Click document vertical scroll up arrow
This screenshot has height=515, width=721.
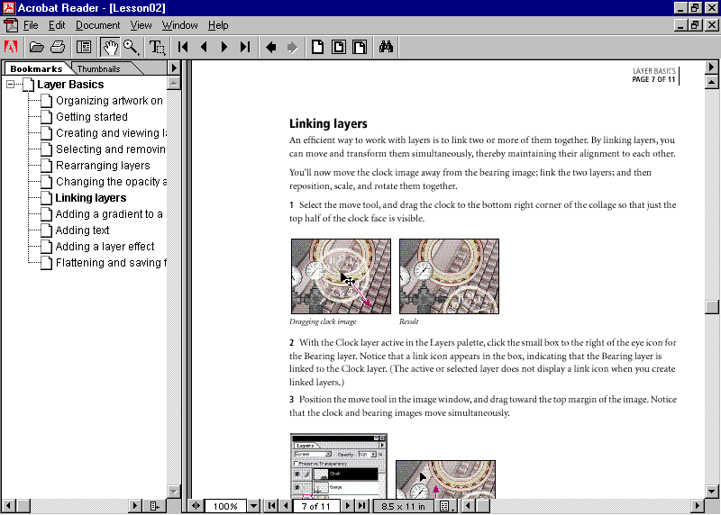tap(711, 82)
